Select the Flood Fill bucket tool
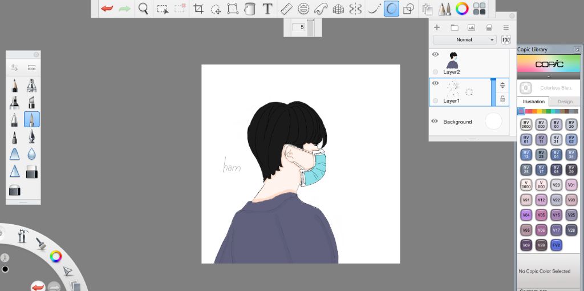The width and height of the screenshot is (584, 291). 250,9
